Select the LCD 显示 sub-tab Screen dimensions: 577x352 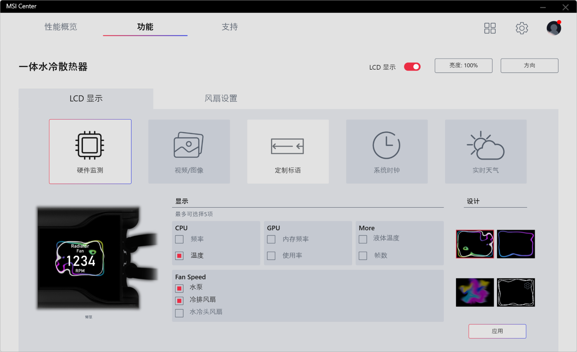point(86,98)
